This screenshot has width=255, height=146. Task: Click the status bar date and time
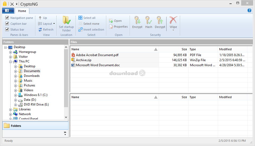coord(232,141)
